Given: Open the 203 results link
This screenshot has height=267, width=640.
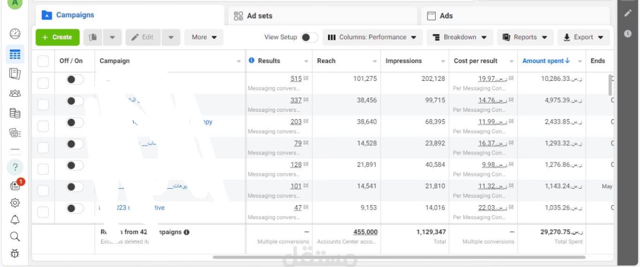Looking at the screenshot, I should tap(296, 122).
